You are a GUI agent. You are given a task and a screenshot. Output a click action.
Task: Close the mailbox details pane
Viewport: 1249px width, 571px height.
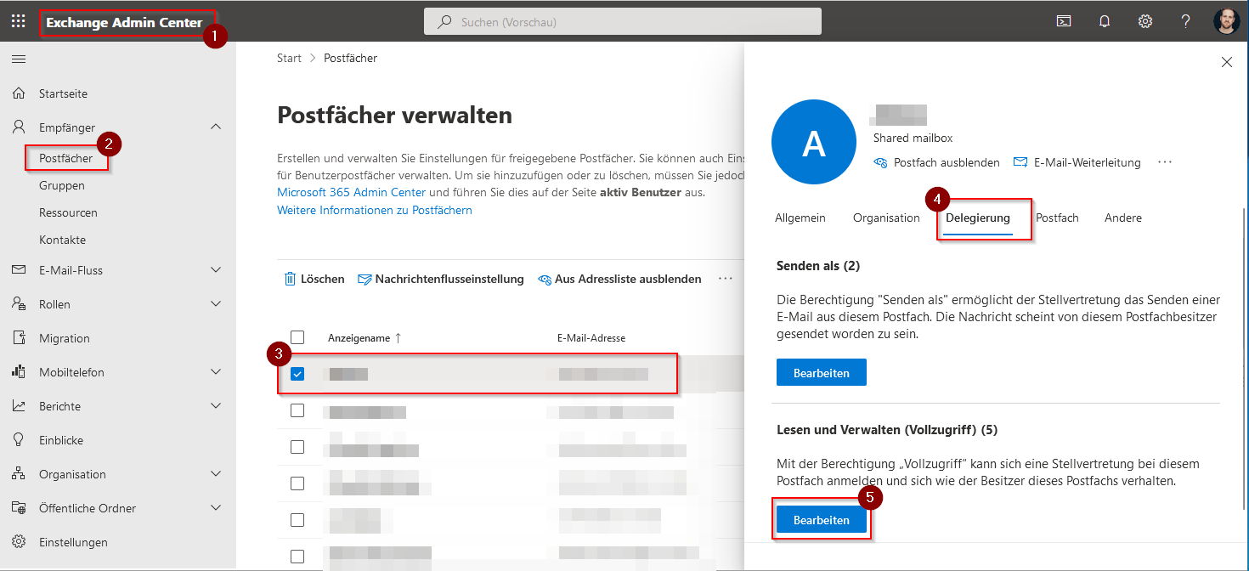1226,62
